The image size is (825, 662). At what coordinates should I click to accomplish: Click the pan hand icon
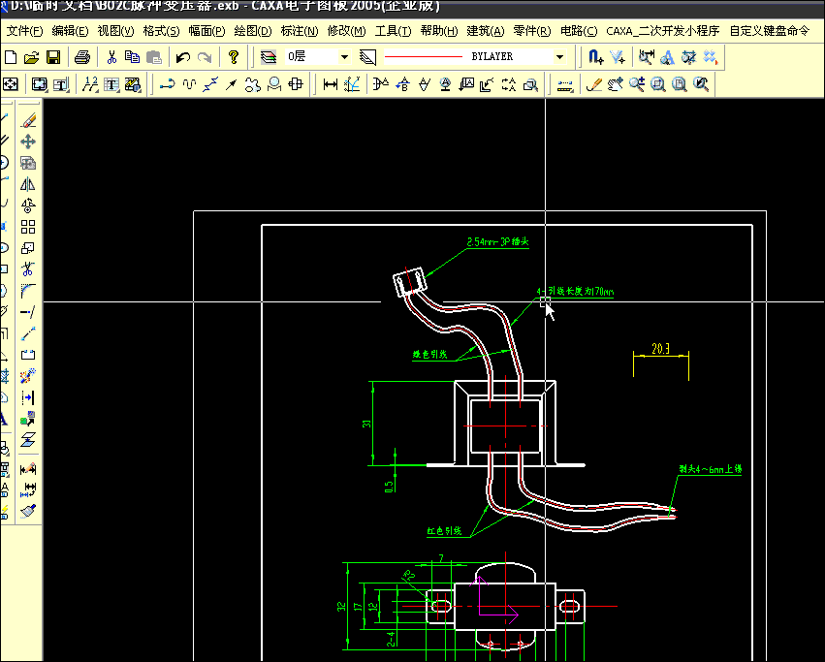(x=615, y=84)
